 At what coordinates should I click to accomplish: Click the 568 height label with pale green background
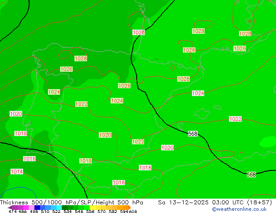coord(251,174)
